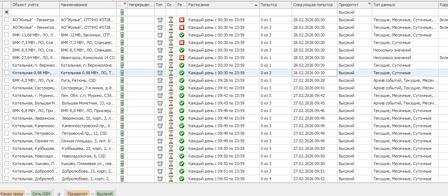Open filter dropdown on Приоритет column header

pyautogui.click(x=369, y=4)
